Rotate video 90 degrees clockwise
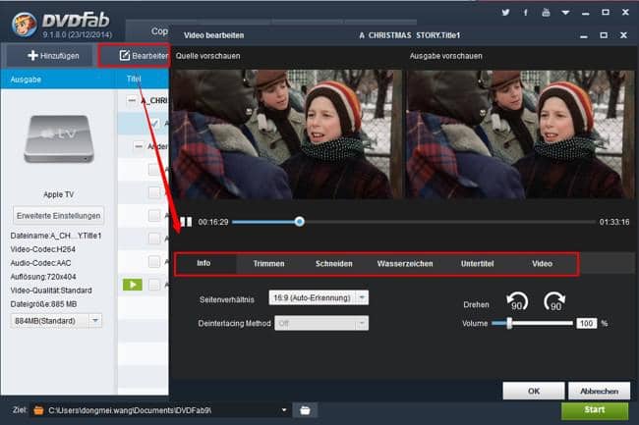The height and width of the screenshot is (425, 639). (554, 301)
